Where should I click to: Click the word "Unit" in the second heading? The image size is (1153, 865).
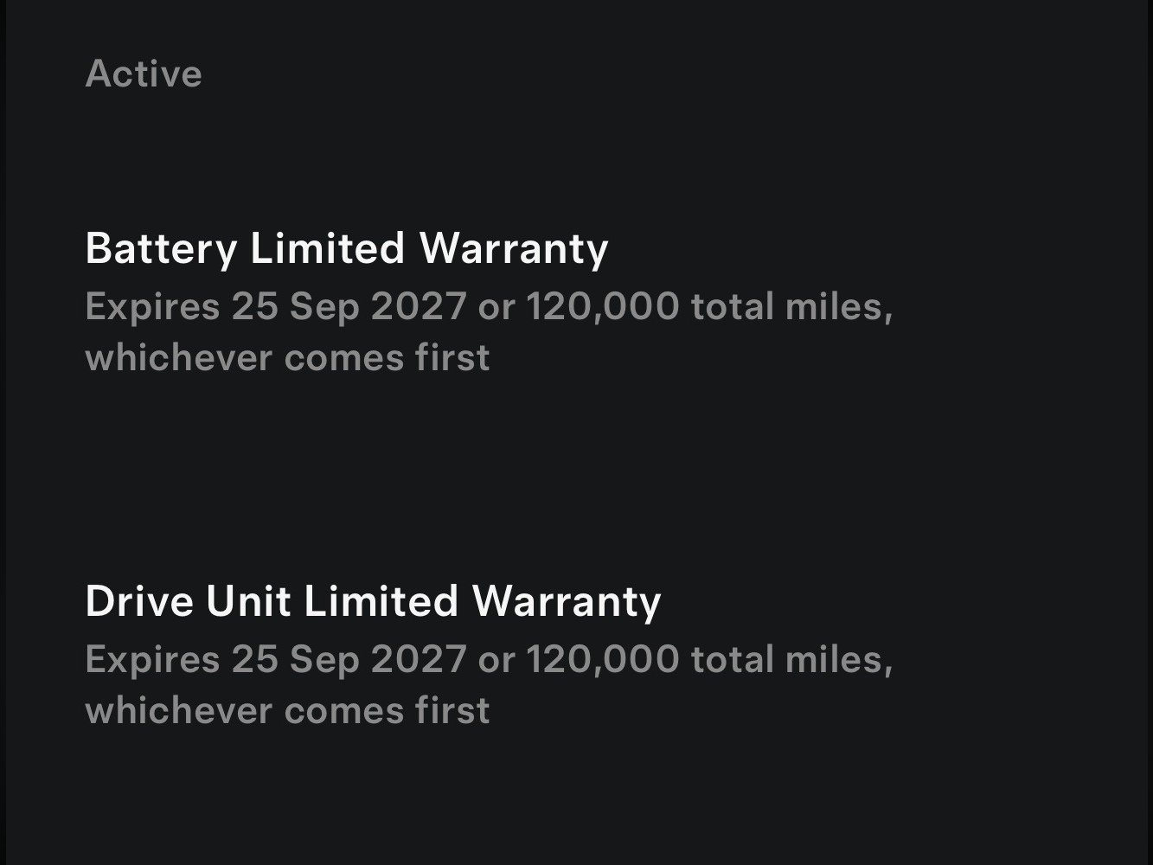pyautogui.click(x=247, y=601)
